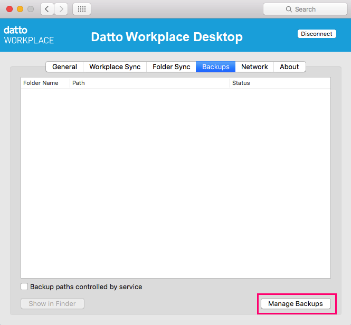Viewport: 351px width, 325px height.
Task: Select the Folder Sync tab
Action: point(171,66)
